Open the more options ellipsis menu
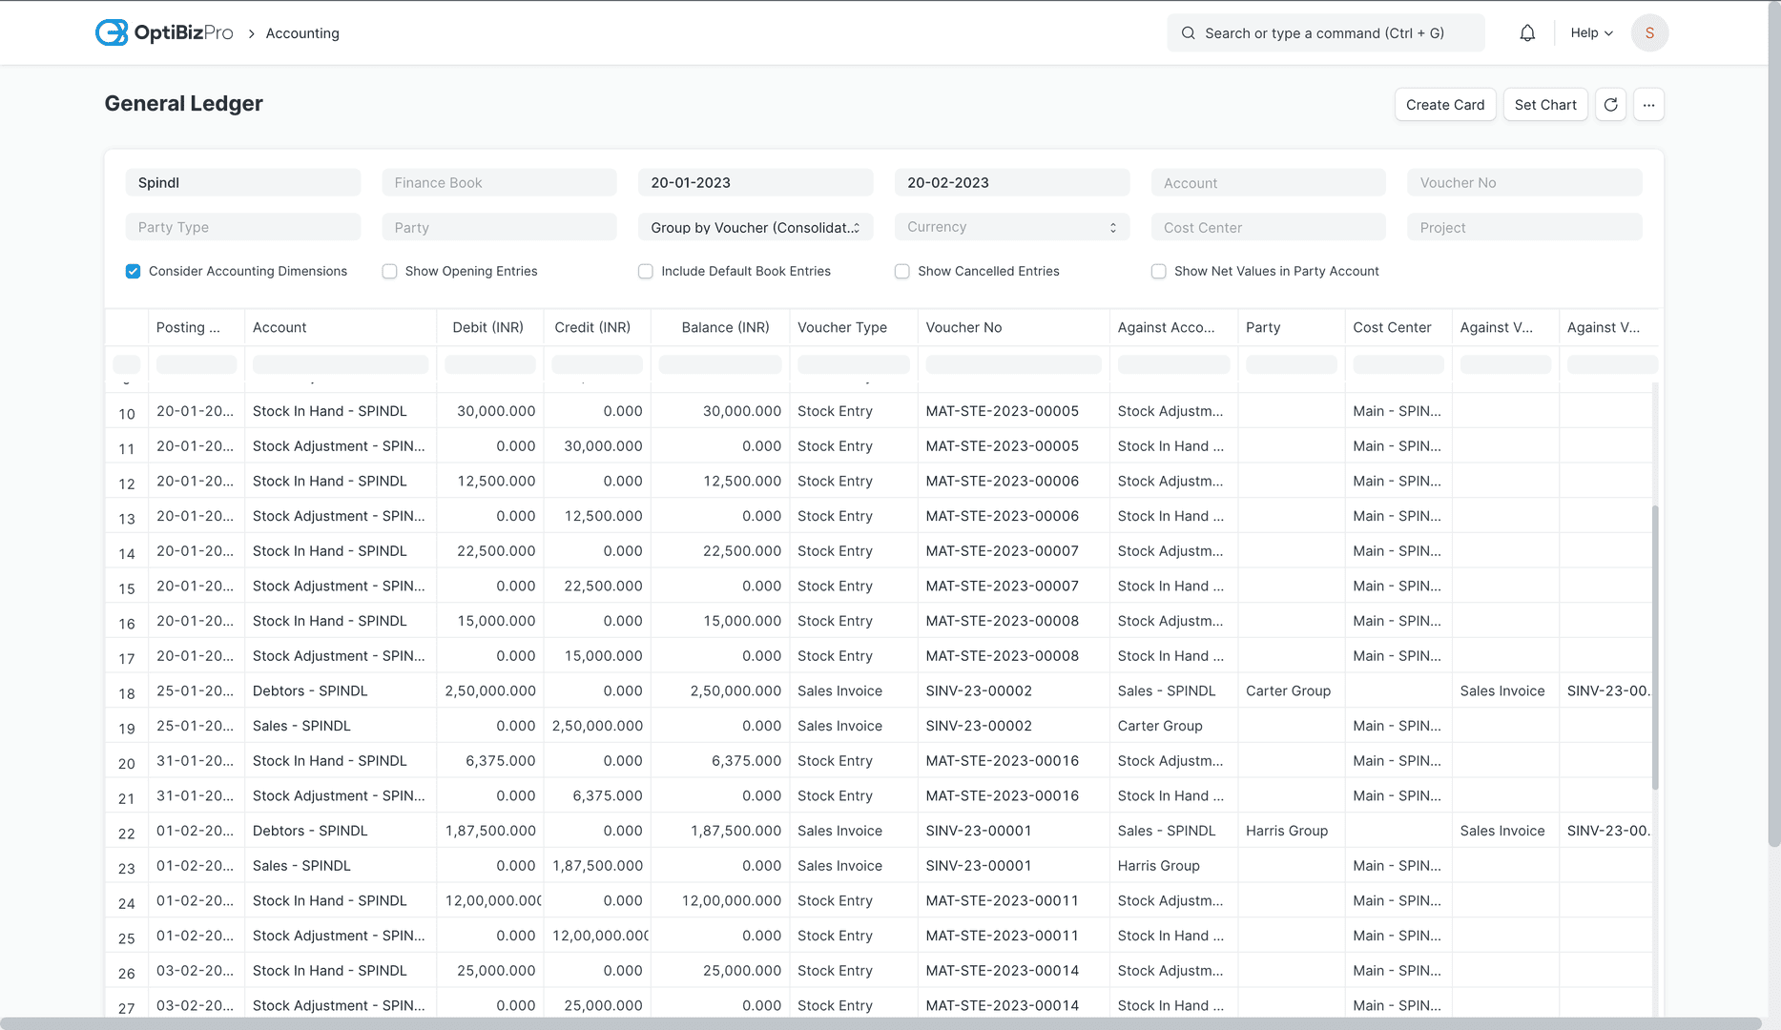Viewport: 1781px width, 1030px height. (x=1648, y=104)
